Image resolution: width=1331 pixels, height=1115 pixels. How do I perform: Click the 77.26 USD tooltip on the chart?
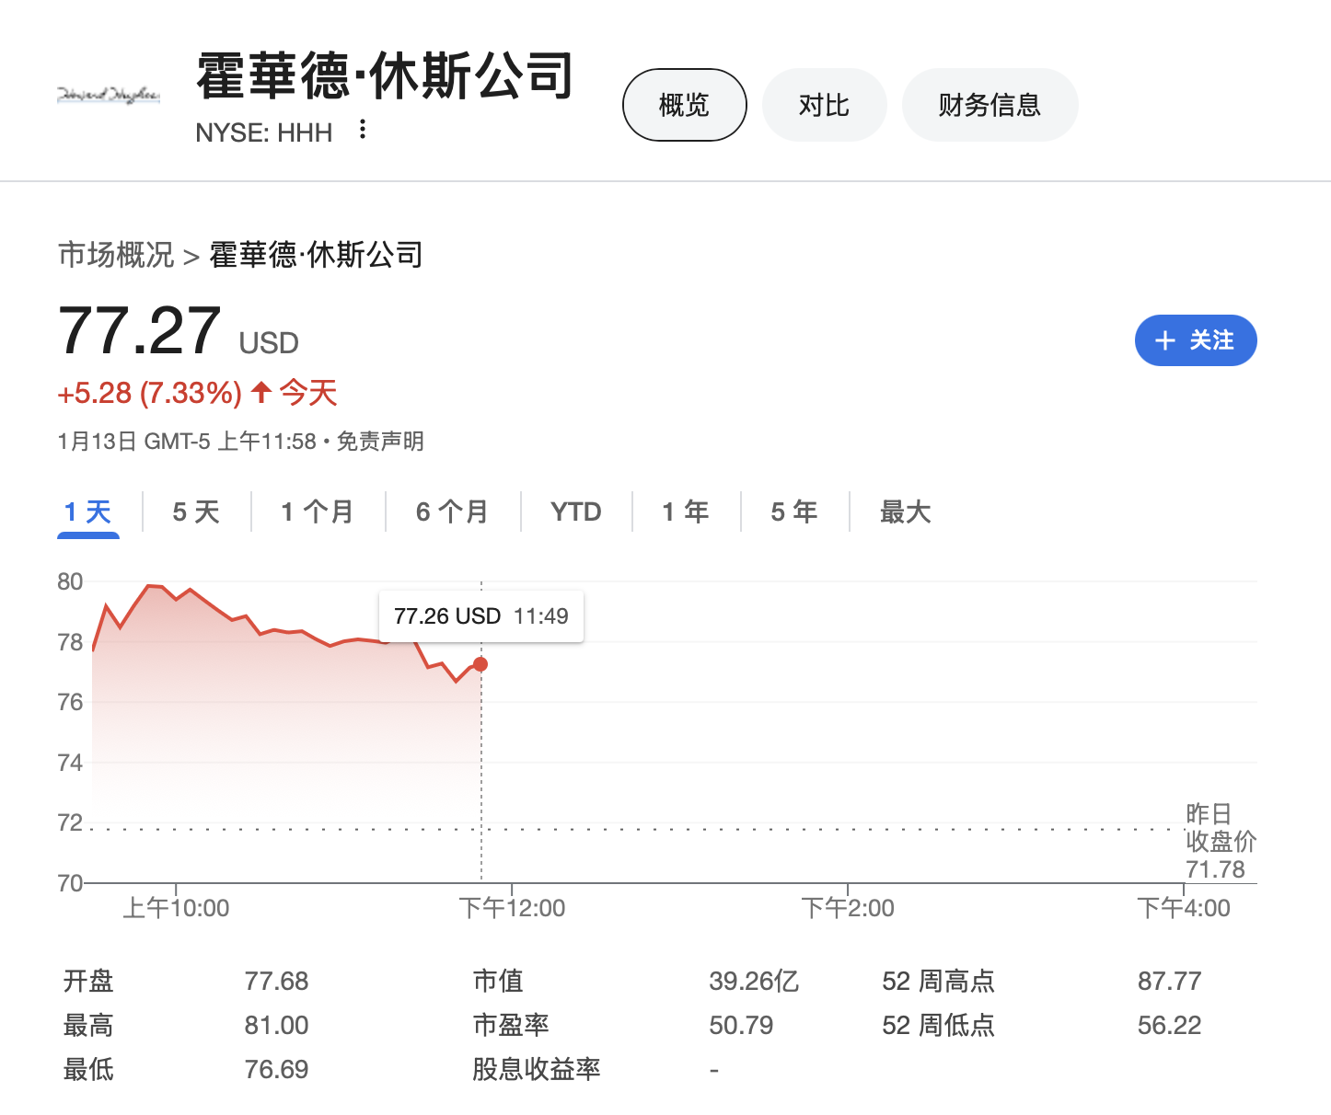click(x=480, y=615)
